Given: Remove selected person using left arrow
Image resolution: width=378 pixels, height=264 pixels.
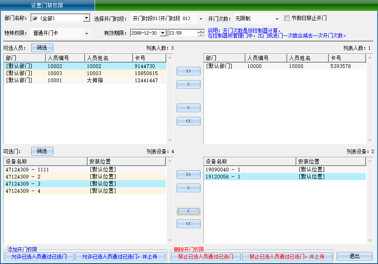Looking at the screenshot, I should [188, 108].
